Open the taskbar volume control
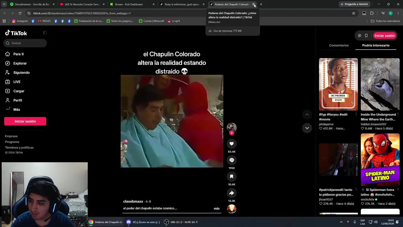Screen dimensions: 403x227 (376, 222)
